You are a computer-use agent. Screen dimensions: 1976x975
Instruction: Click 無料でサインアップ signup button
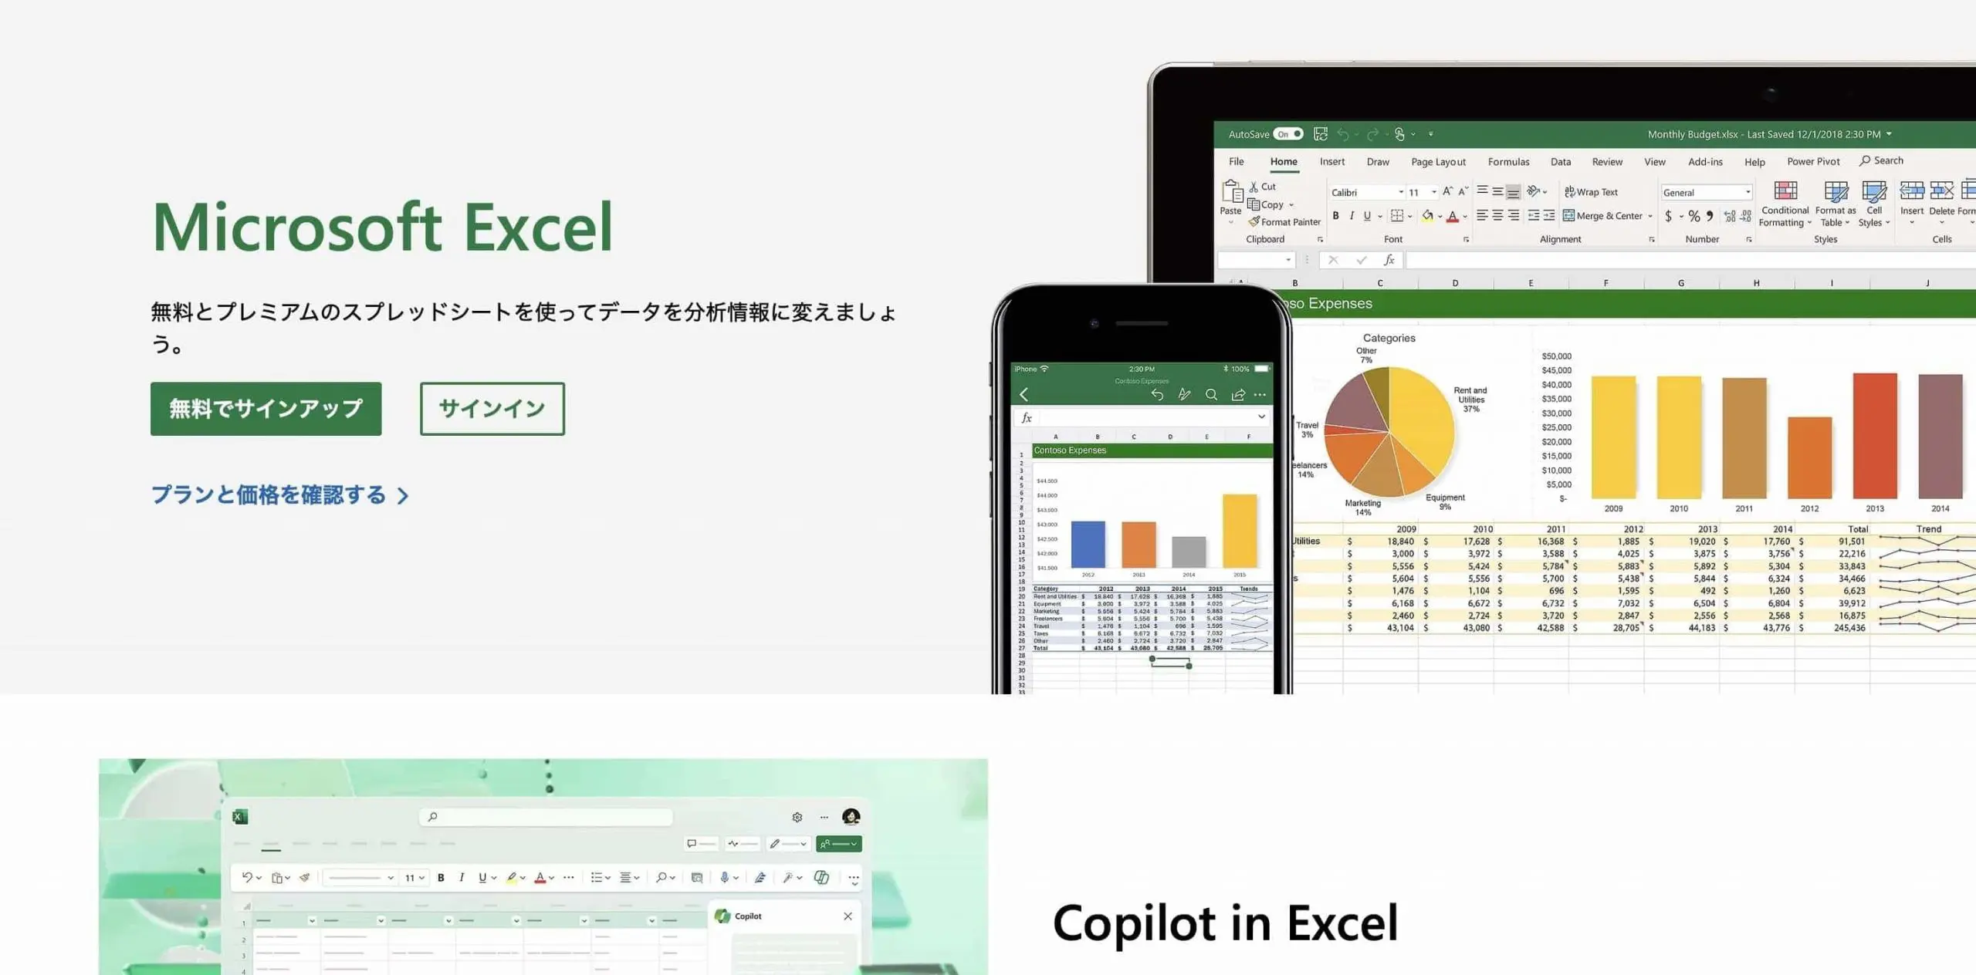coord(265,408)
